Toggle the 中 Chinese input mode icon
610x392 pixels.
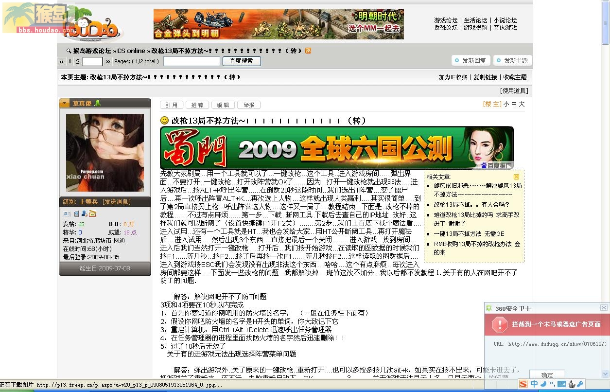534,384
